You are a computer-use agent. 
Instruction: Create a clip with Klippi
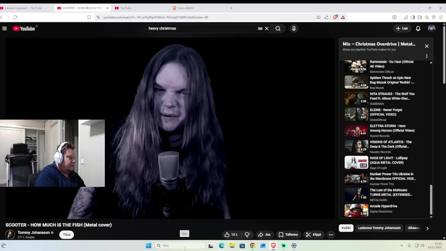coord(314,235)
